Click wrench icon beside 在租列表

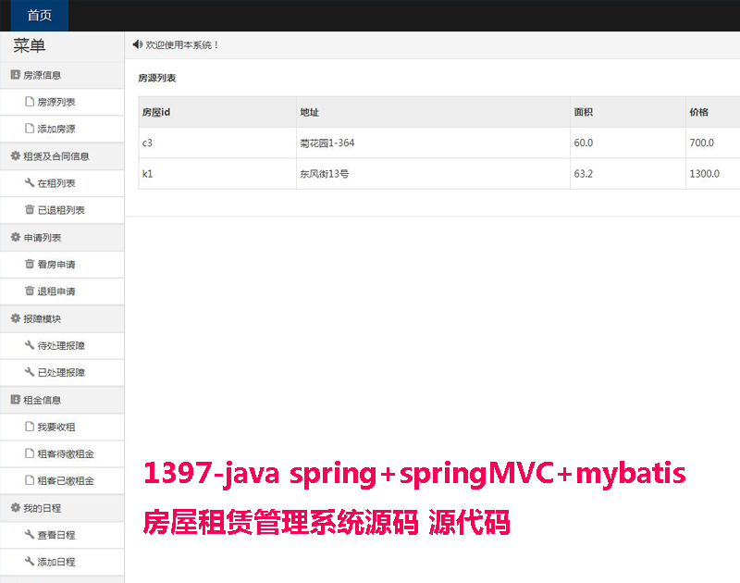click(30, 182)
